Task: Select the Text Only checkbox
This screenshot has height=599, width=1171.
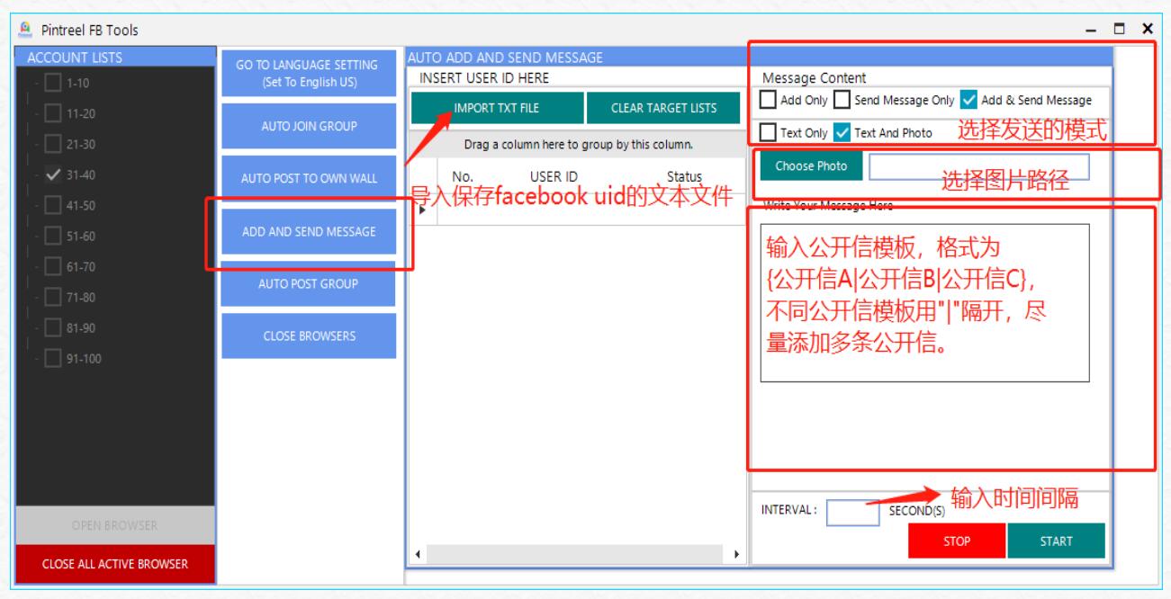Action: point(769,132)
